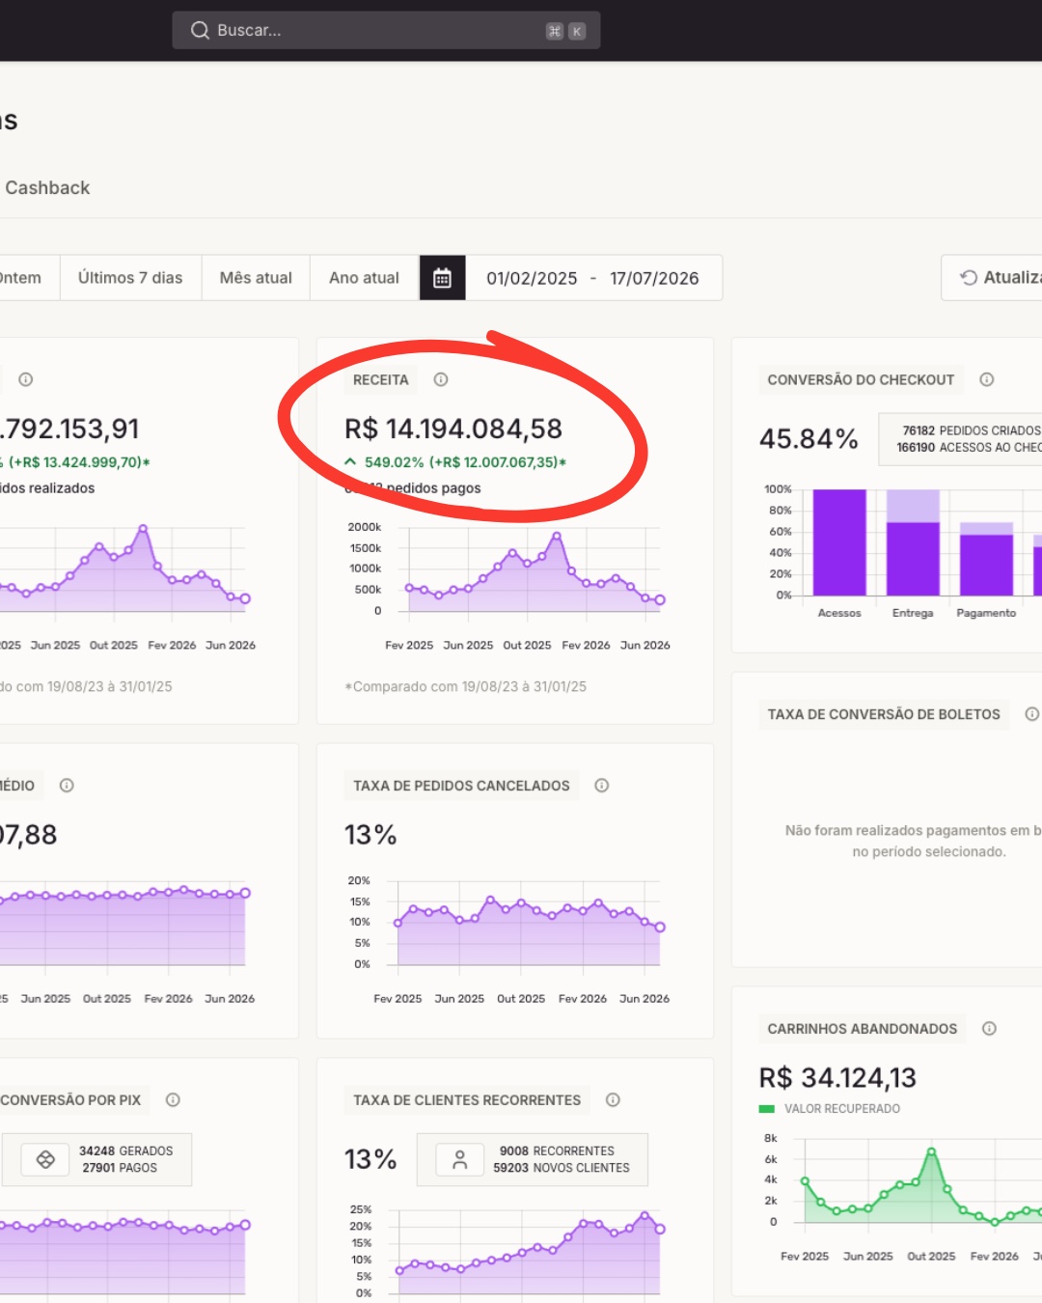Open info icon for Conversão do Checkout

pos(987,379)
